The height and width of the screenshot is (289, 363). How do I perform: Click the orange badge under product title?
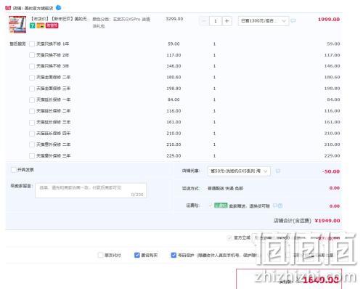(x=41, y=25)
